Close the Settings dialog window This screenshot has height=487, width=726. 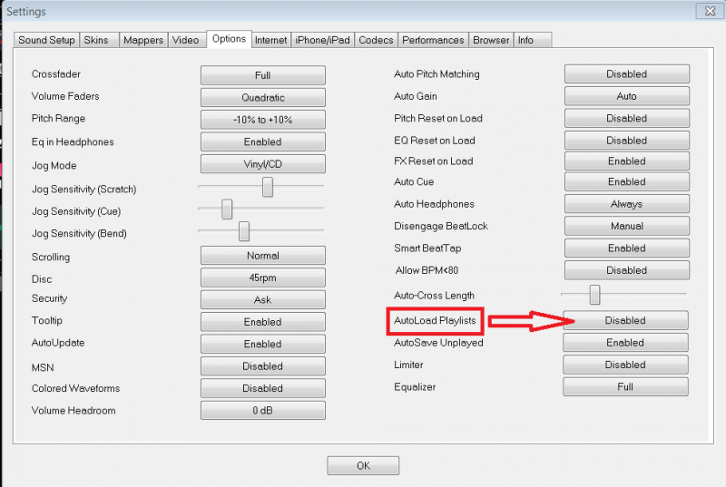point(709,11)
